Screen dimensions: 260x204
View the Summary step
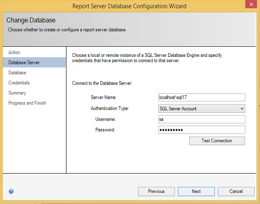(x=17, y=93)
